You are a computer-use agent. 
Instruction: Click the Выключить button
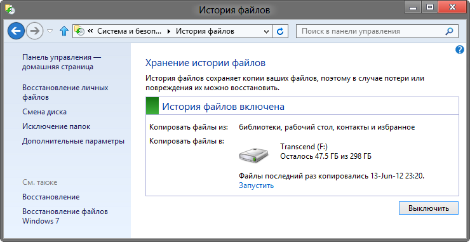[x=428, y=208]
